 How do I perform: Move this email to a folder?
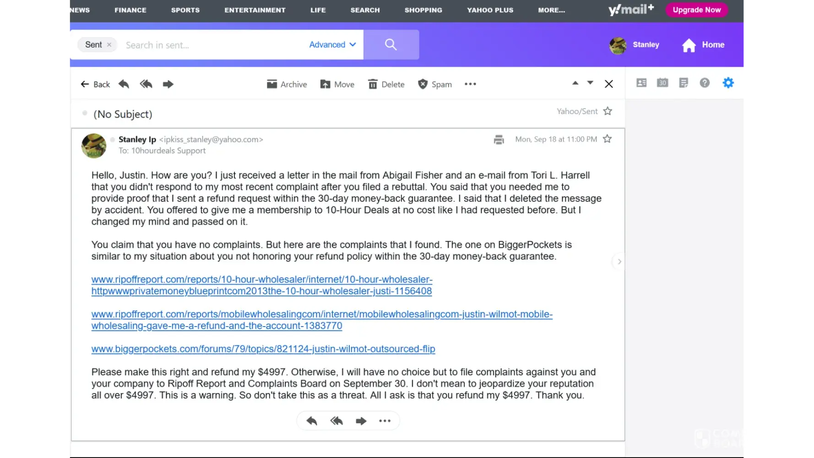(337, 84)
